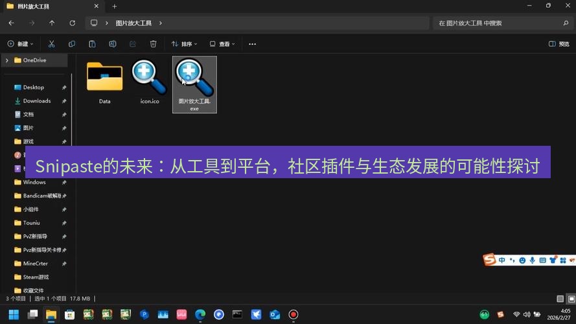The height and width of the screenshot is (324, 576).
Task: Switch to details list view
Action: [x=560, y=299]
